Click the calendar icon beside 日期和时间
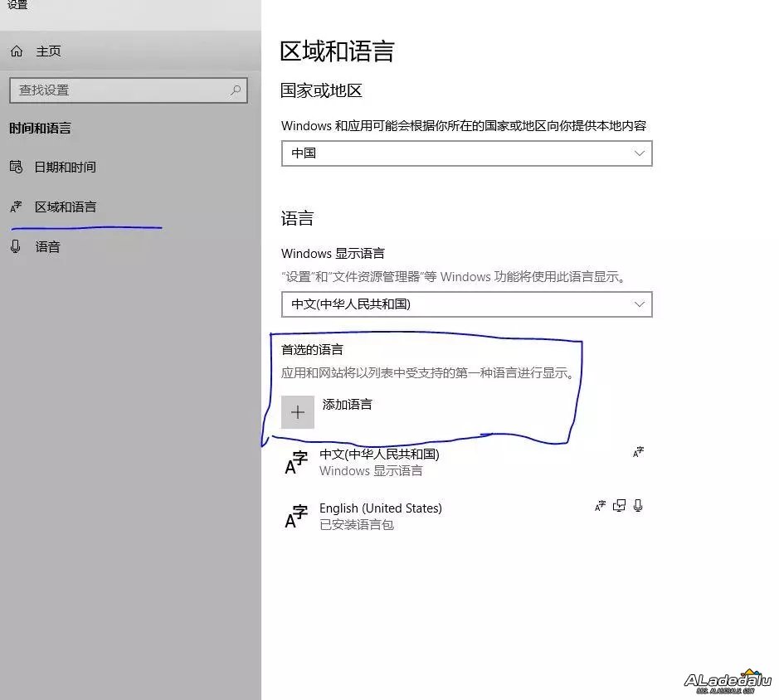The height and width of the screenshot is (700, 779). coord(17,167)
